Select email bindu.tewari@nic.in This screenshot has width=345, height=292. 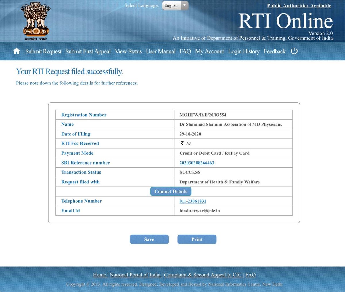point(200,211)
